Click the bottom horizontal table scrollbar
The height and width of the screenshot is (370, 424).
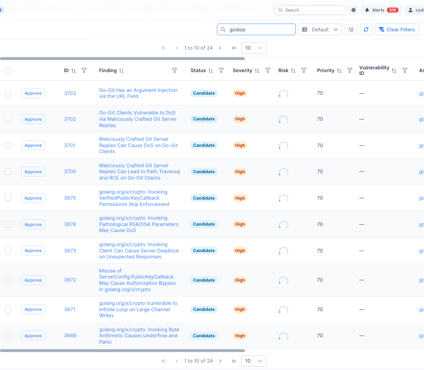click(122, 351)
